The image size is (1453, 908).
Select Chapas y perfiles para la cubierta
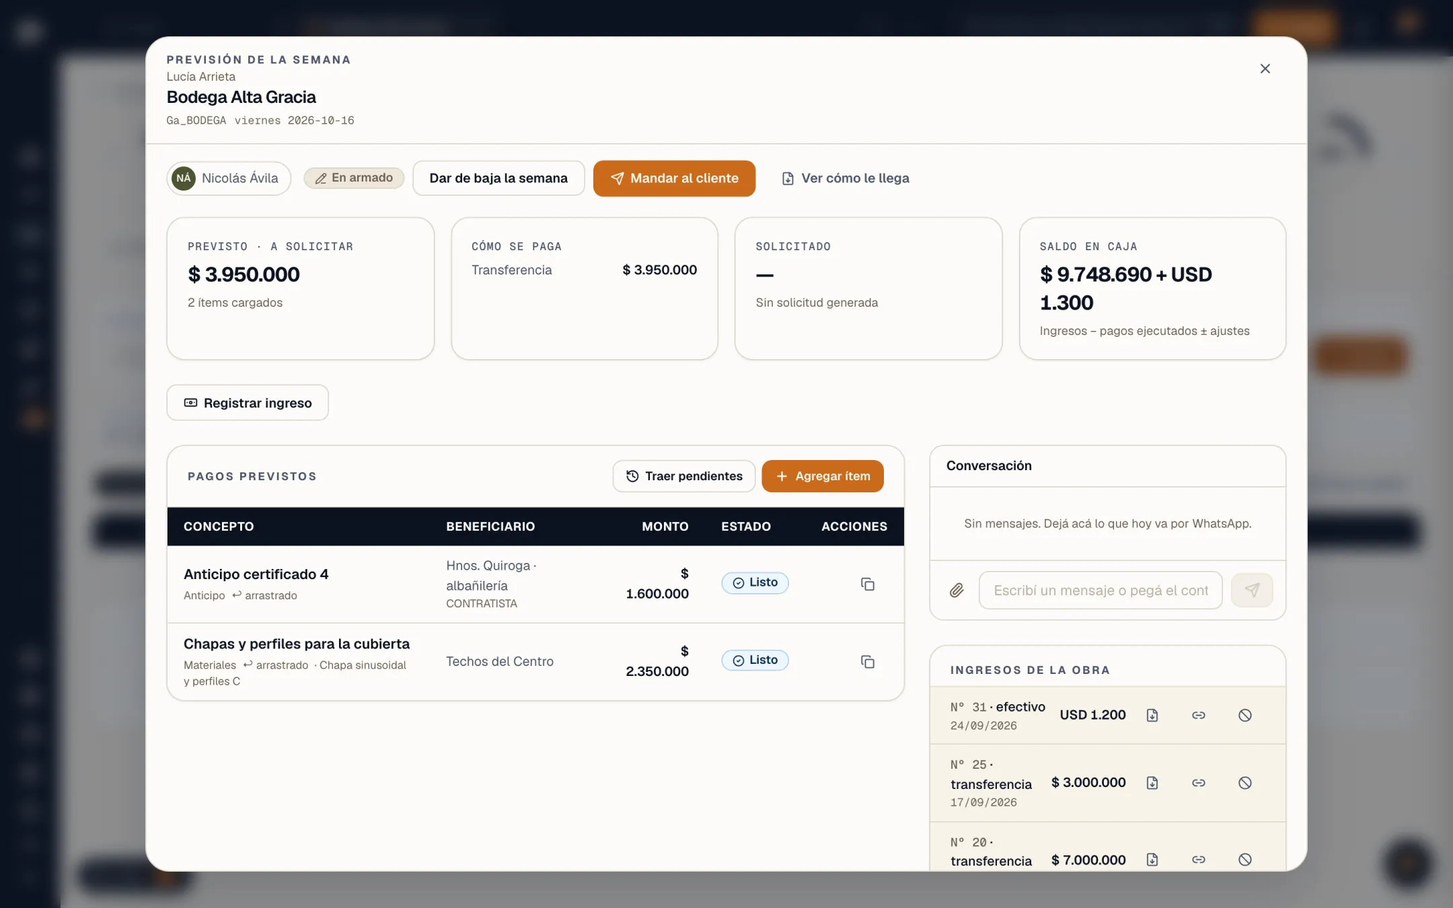(x=297, y=644)
